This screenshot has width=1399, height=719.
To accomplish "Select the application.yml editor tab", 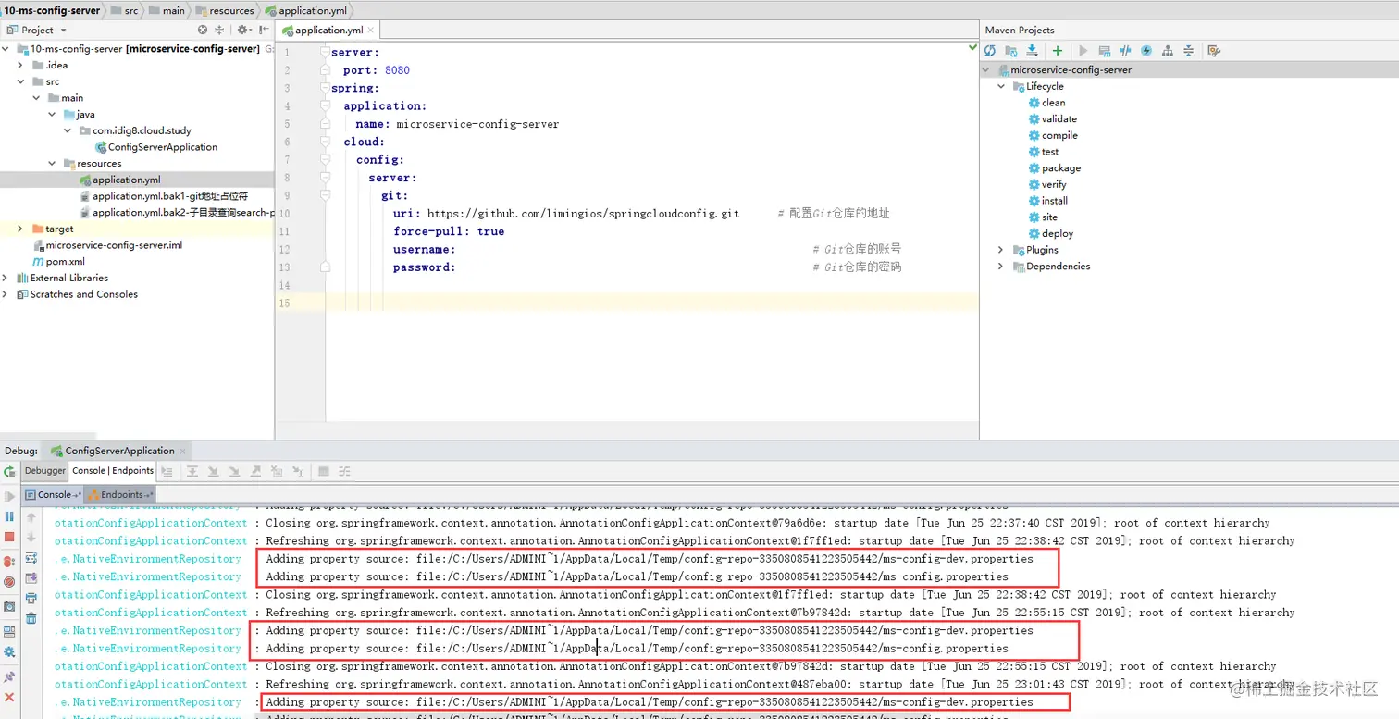I will tap(328, 31).
